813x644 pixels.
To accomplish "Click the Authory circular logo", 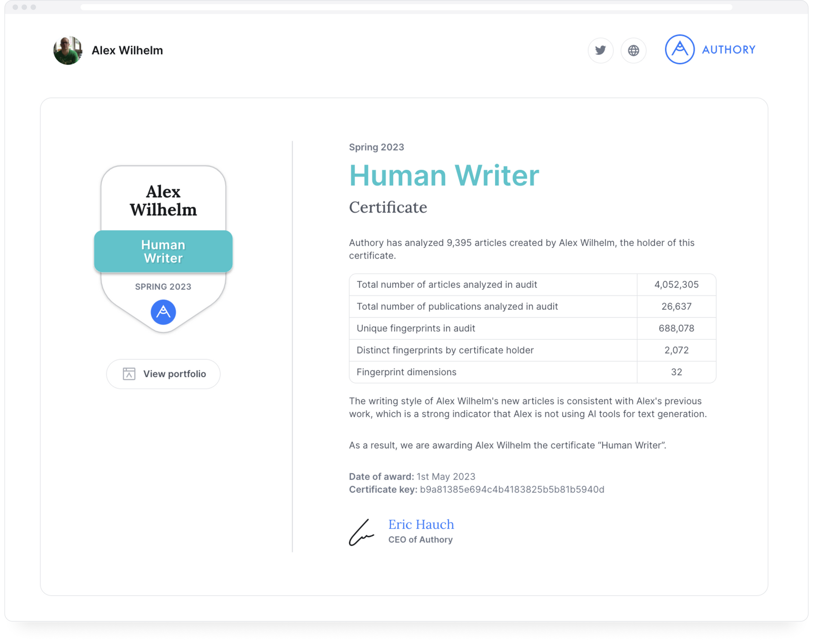I will click(679, 50).
